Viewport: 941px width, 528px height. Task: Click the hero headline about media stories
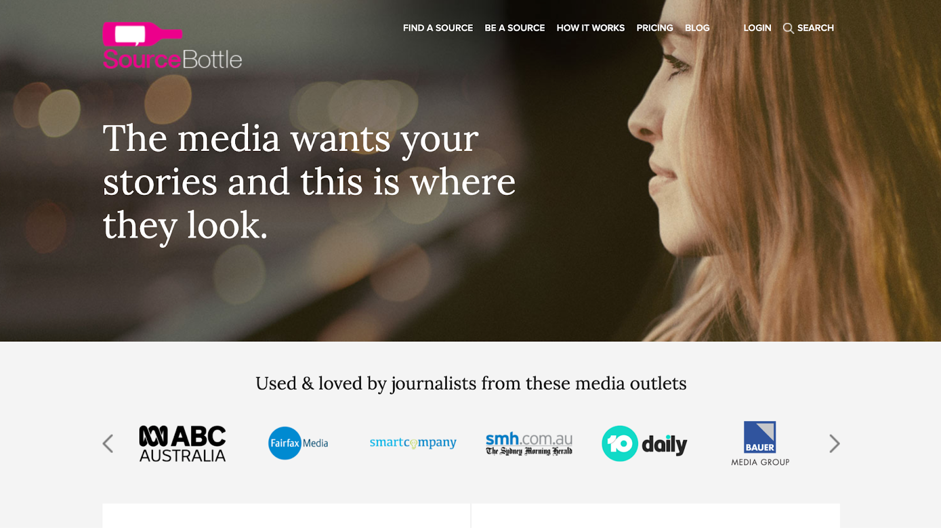(309, 182)
